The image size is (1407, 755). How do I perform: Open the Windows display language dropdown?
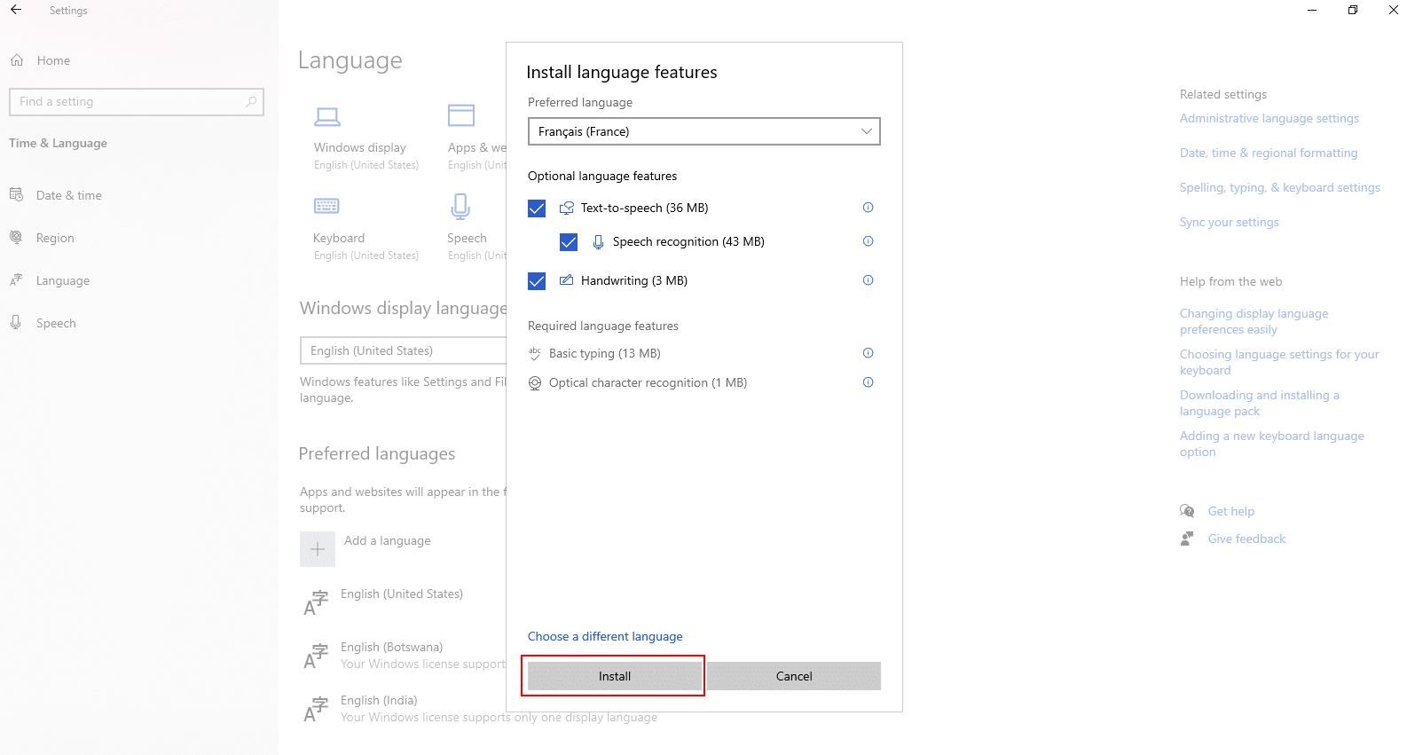tap(404, 350)
